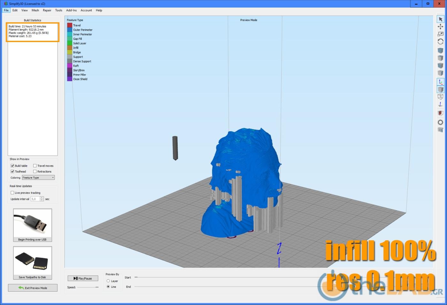Viewport: 447px width, 305px height.
Task: Open machine control panel gear icon
Action: click(x=440, y=122)
